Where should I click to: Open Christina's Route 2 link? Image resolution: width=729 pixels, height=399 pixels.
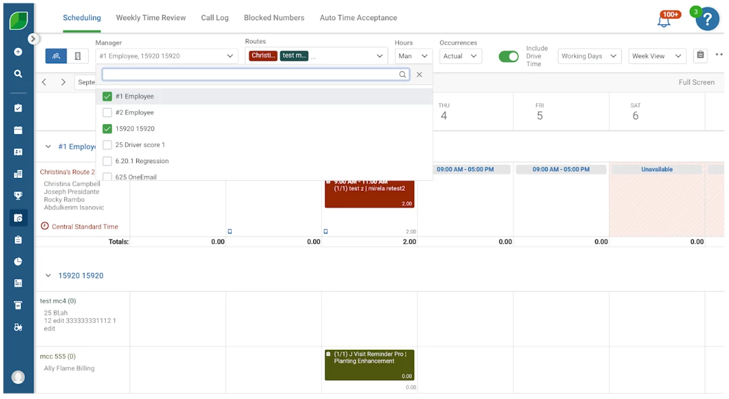click(x=67, y=172)
